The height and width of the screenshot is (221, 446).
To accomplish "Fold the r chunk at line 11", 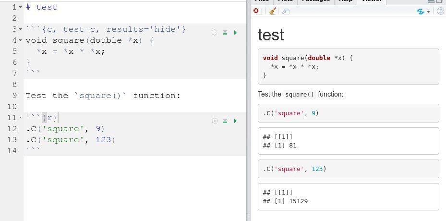I will tap(21, 117).
